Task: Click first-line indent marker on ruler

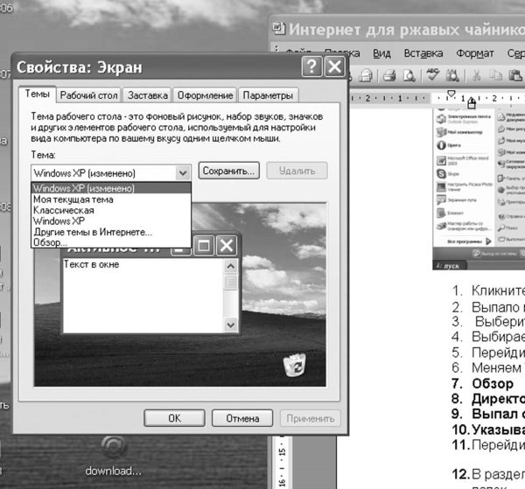Action: (x=451, y=93)
